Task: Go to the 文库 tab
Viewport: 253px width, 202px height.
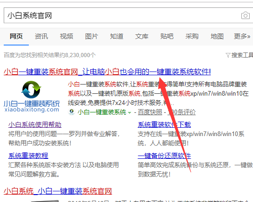Action: [x=142, y=36]
